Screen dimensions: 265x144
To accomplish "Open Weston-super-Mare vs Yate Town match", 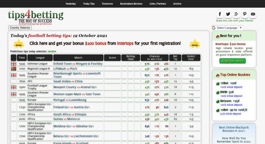I will pyautogui.click(x=77, y=94).
